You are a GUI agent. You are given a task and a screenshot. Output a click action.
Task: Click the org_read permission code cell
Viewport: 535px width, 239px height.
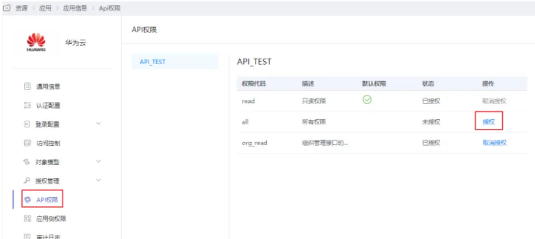pyautogui.click(x=255, y=143)
